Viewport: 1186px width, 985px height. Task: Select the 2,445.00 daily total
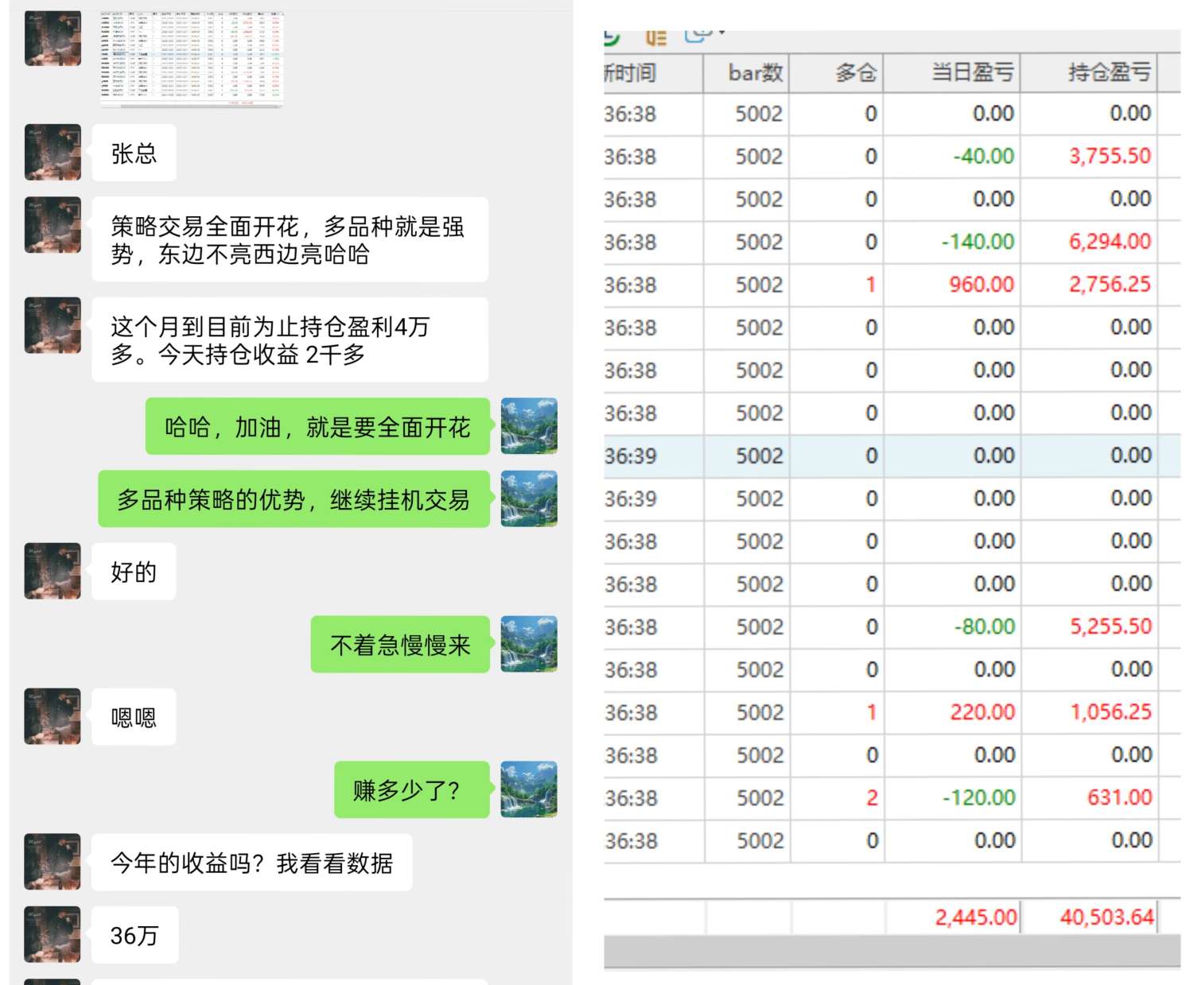pyautogui.click(x=953, y=917)
